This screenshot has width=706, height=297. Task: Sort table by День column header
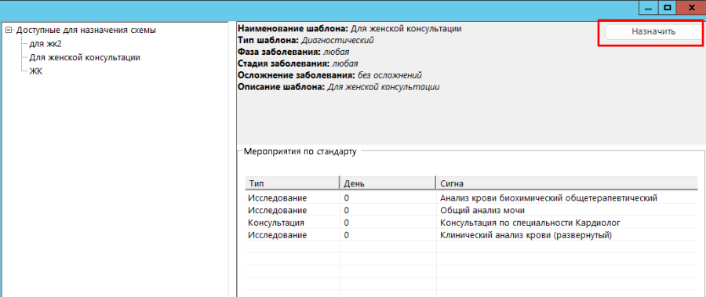point(388,183)
